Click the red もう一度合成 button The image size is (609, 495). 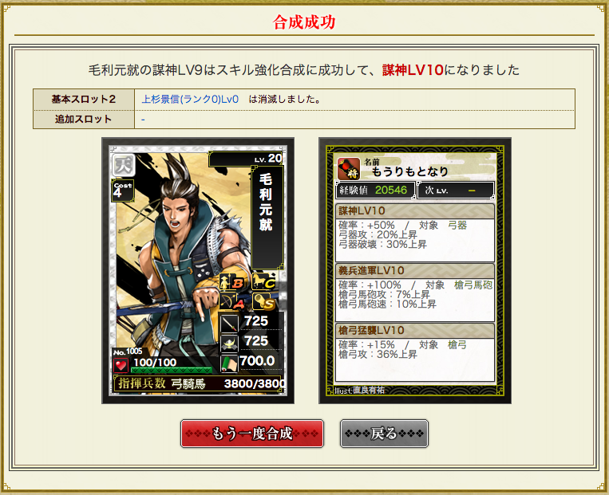coord(252,434)
